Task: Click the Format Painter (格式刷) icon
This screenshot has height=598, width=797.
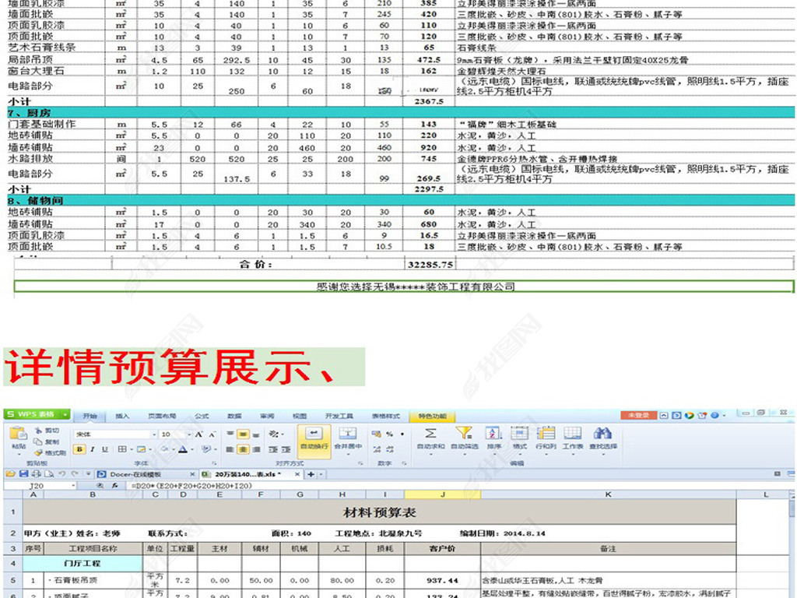Action: coord(51,452)
